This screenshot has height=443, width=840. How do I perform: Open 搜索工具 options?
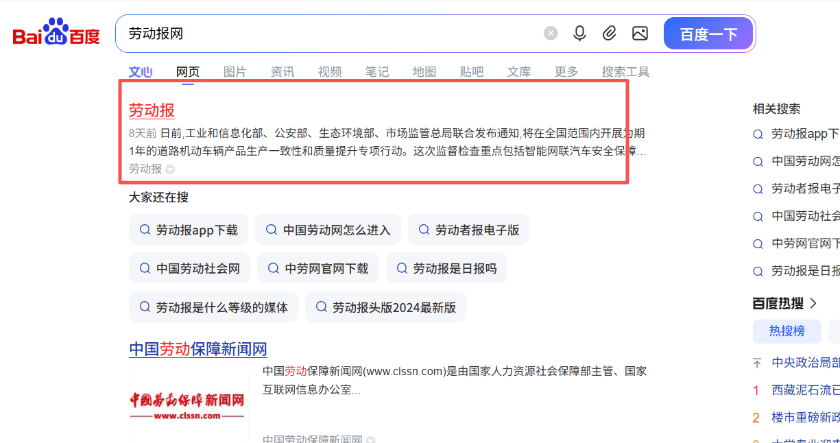(x=625, y=72)
